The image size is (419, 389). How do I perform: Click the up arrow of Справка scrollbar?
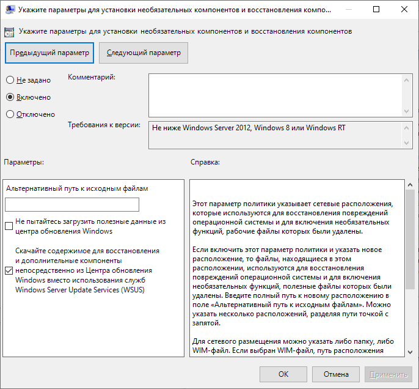click(x=409, y=185)
